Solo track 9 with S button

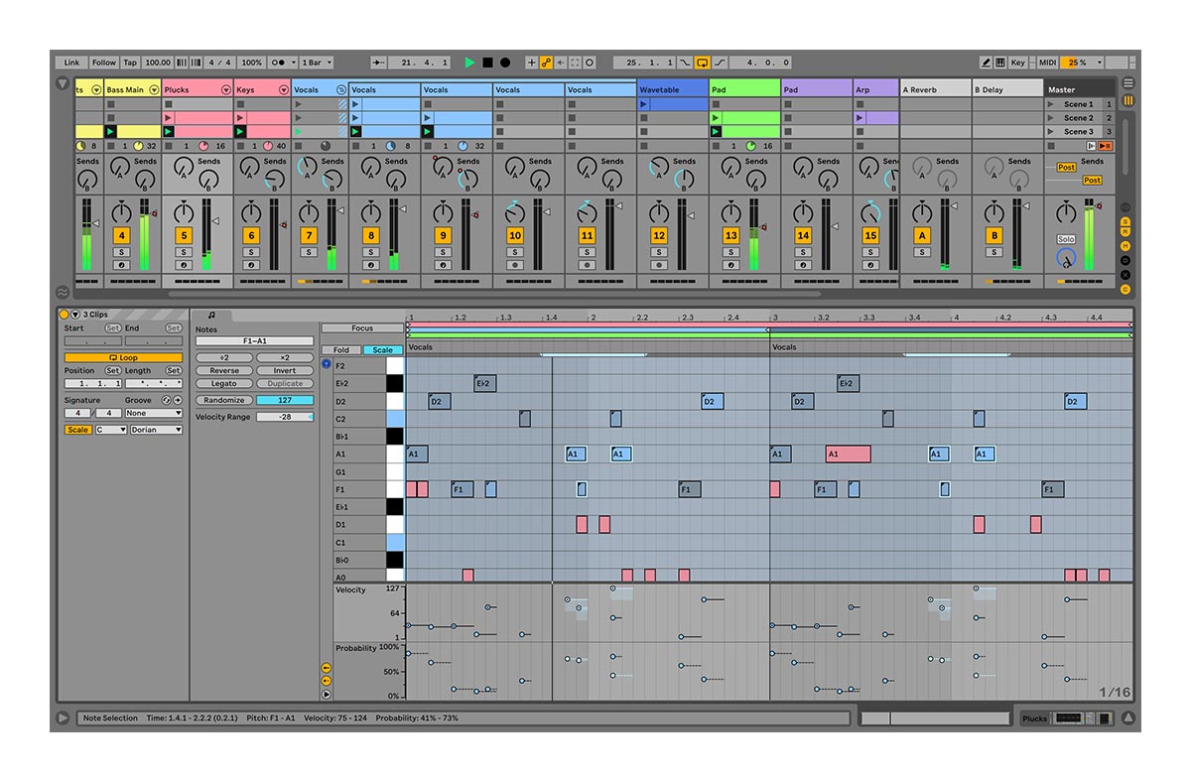[443, 252]
